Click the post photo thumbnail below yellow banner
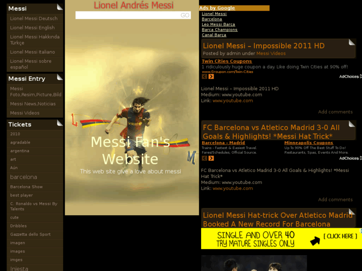 coord(254,263)
